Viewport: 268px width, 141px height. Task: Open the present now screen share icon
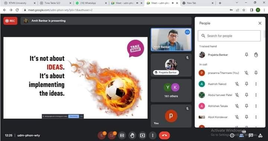click(x=142, y=135)
